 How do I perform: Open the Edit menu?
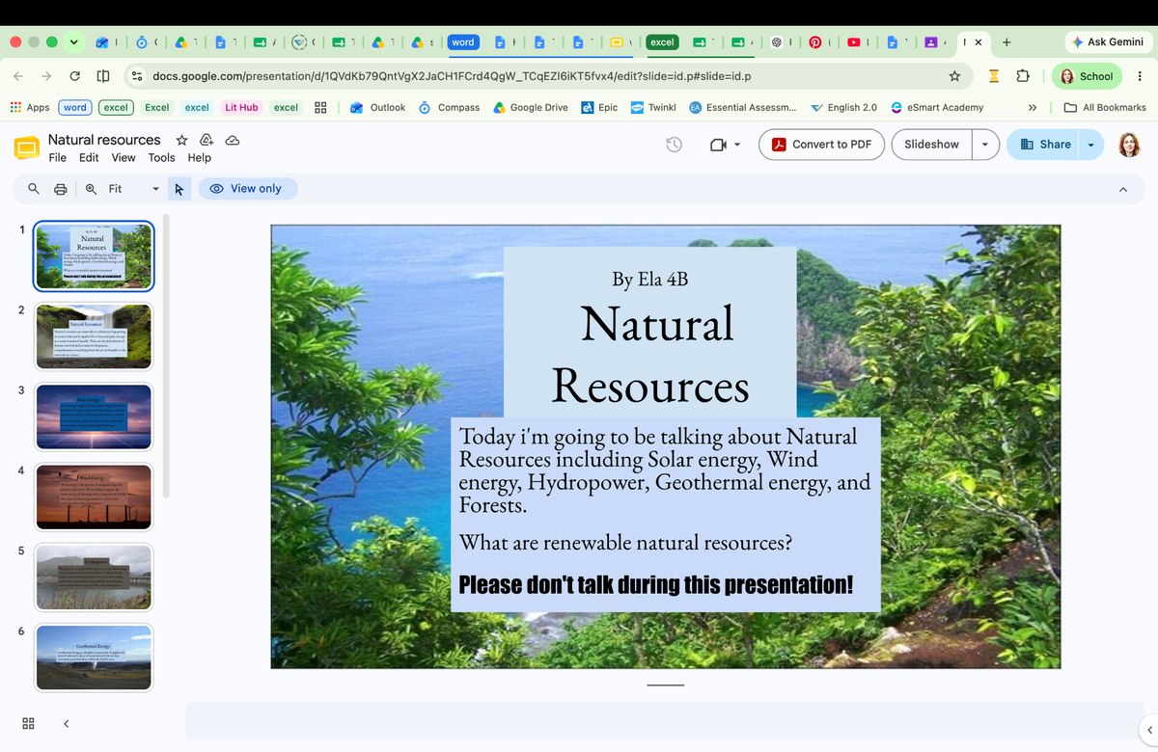click(x=89, y=158)
